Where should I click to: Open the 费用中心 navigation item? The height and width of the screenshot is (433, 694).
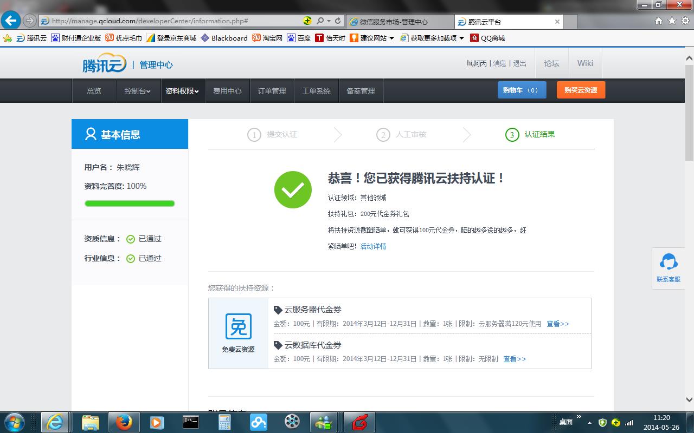pyautogui.click(x=227, y=91)
